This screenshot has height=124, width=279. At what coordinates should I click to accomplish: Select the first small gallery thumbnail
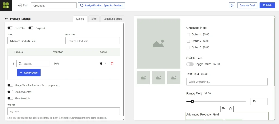[143, 78]
